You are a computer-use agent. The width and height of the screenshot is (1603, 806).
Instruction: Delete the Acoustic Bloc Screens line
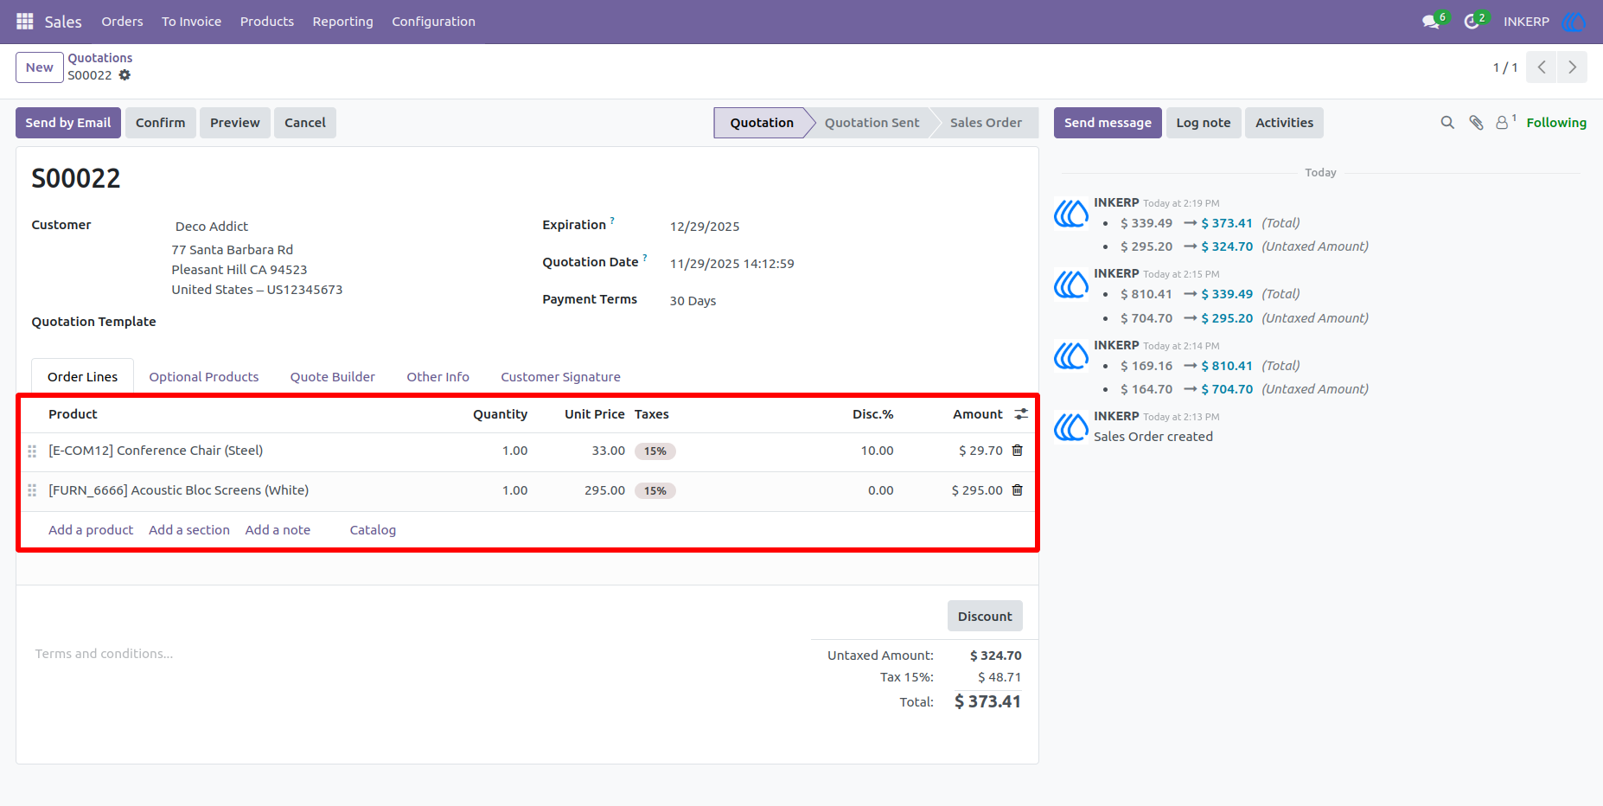(x=1018, y=490)
